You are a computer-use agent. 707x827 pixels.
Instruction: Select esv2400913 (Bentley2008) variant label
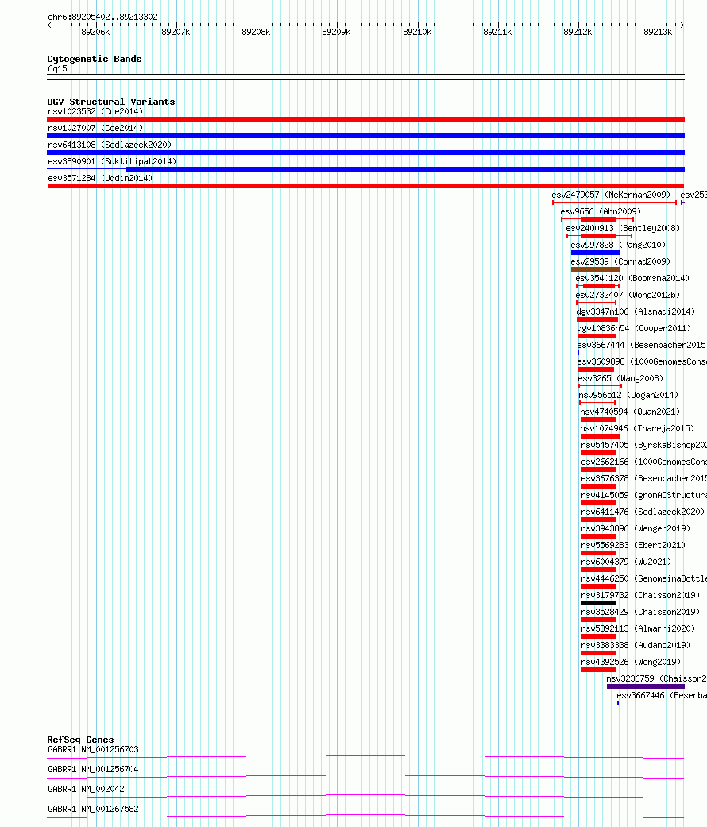click(623, 228)
